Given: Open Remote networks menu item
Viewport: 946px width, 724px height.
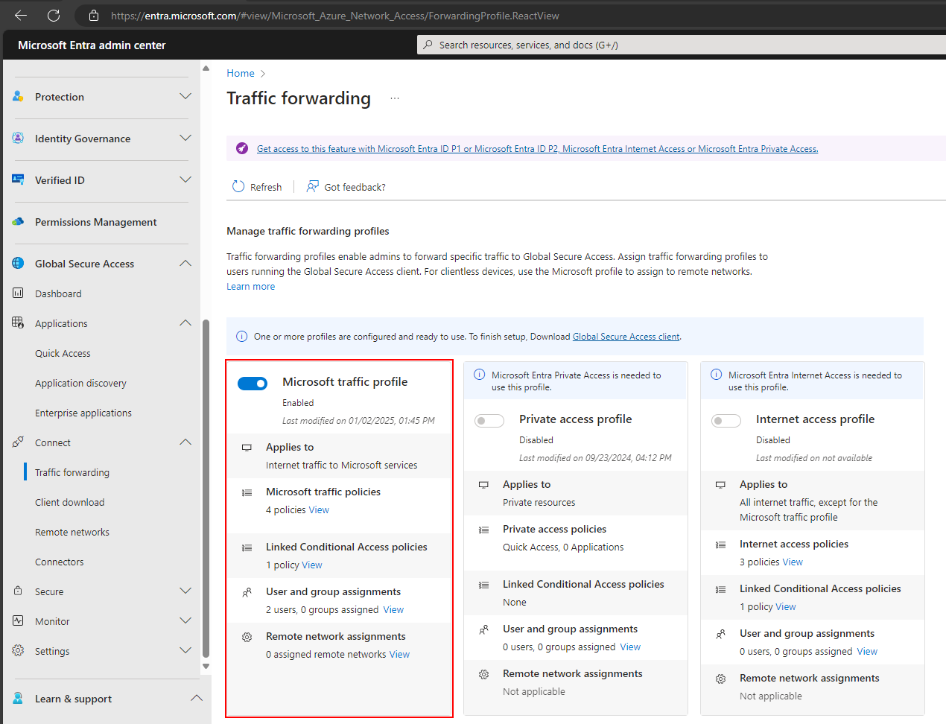Looking at the screenshot, I should (72, 532).
